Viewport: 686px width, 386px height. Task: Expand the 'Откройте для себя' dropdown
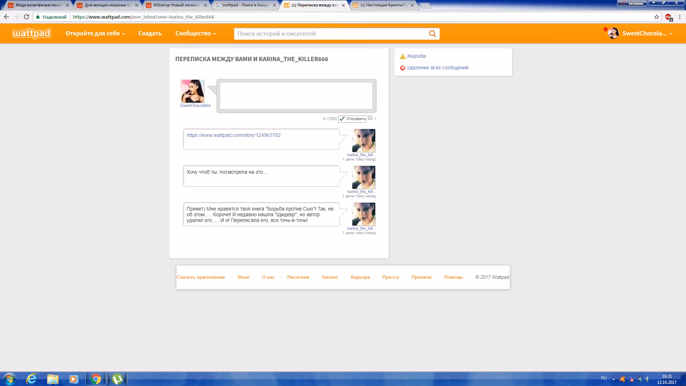[x=95, y=34]
